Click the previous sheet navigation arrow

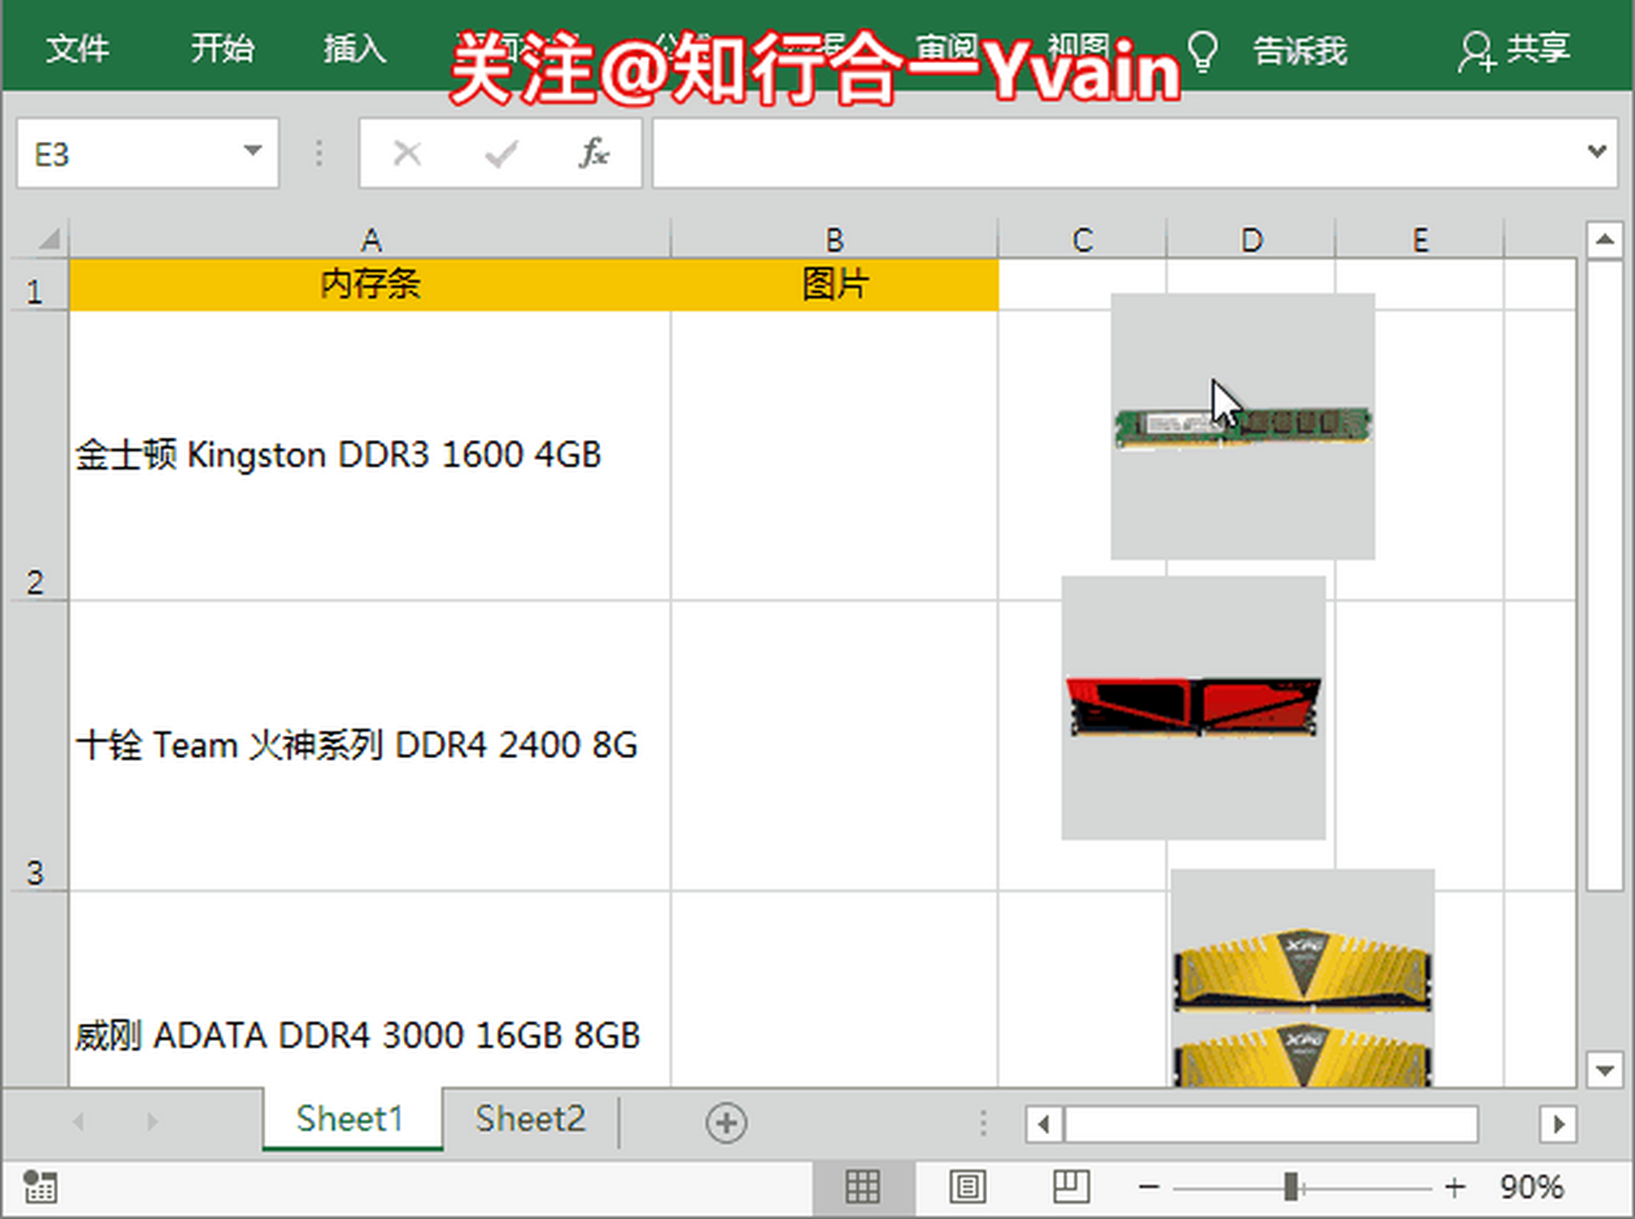coord(79,1122)
